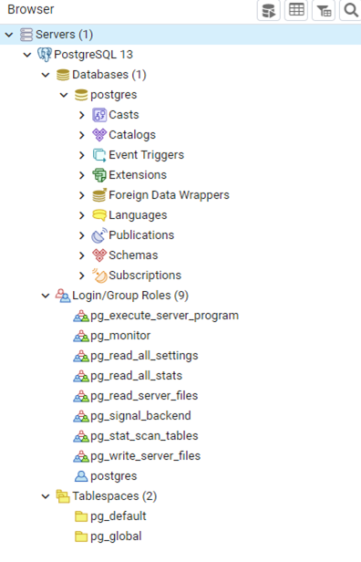Viewport: 361px width, 562px height.
Task: Click the Foreign Data Wrappers icon
Action: click(99, 195)
